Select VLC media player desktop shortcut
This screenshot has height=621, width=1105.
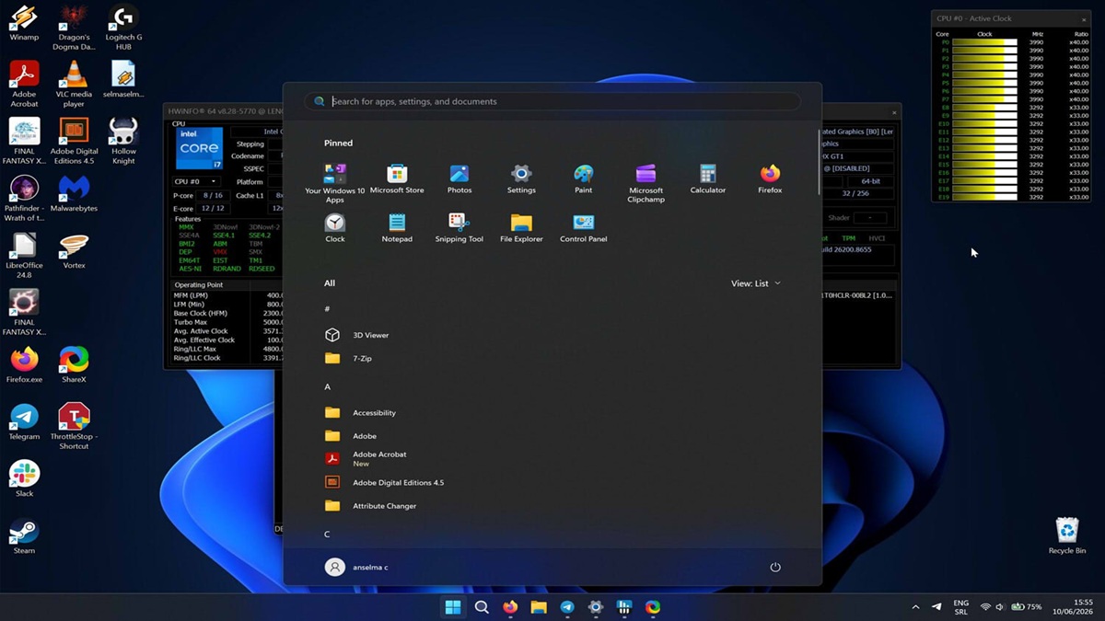(74, 85)
